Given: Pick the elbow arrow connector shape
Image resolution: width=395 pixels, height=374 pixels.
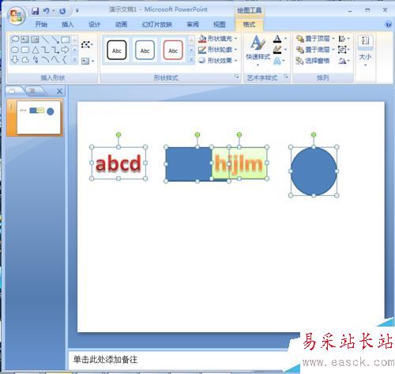Looking at the screenshot, I should click(x=55, y=50).
